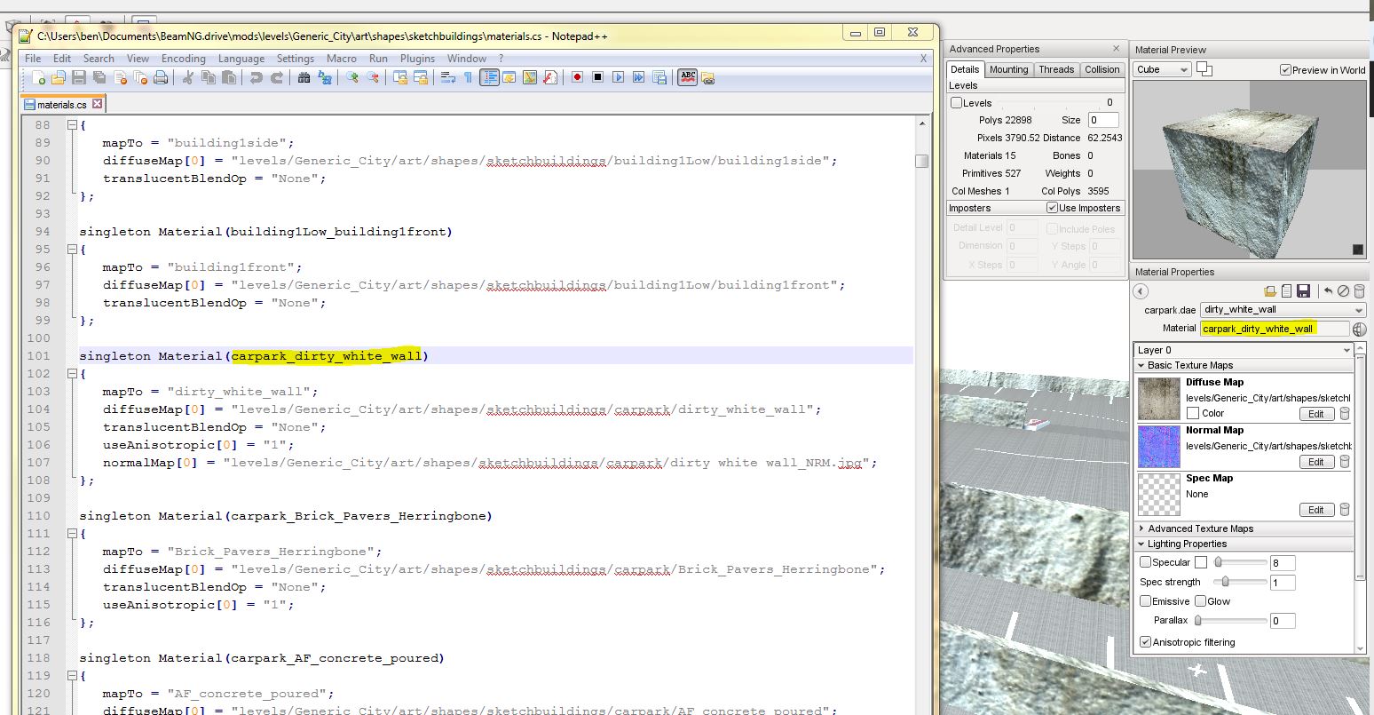Toggle spell check ABC icon
This screenshot has width=1374, height=715.
687,78
